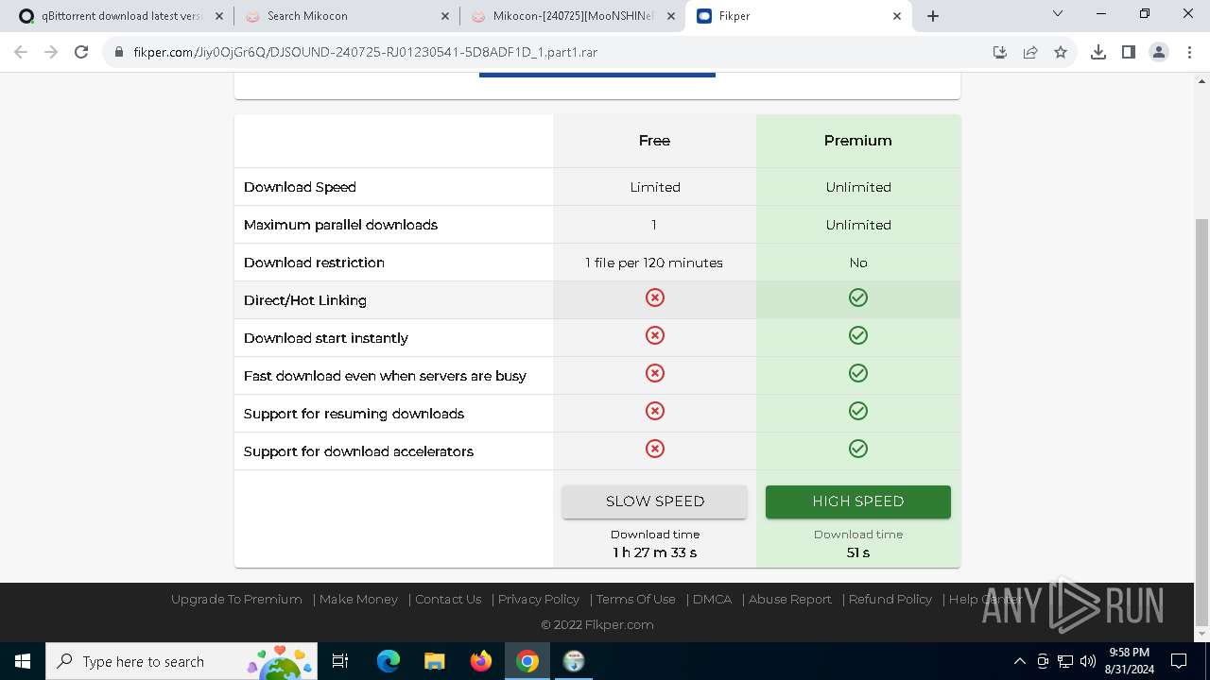Open the Terms Of Use footer link
The width and height of the screenshot is (1210, 680).
coord(635,599)
